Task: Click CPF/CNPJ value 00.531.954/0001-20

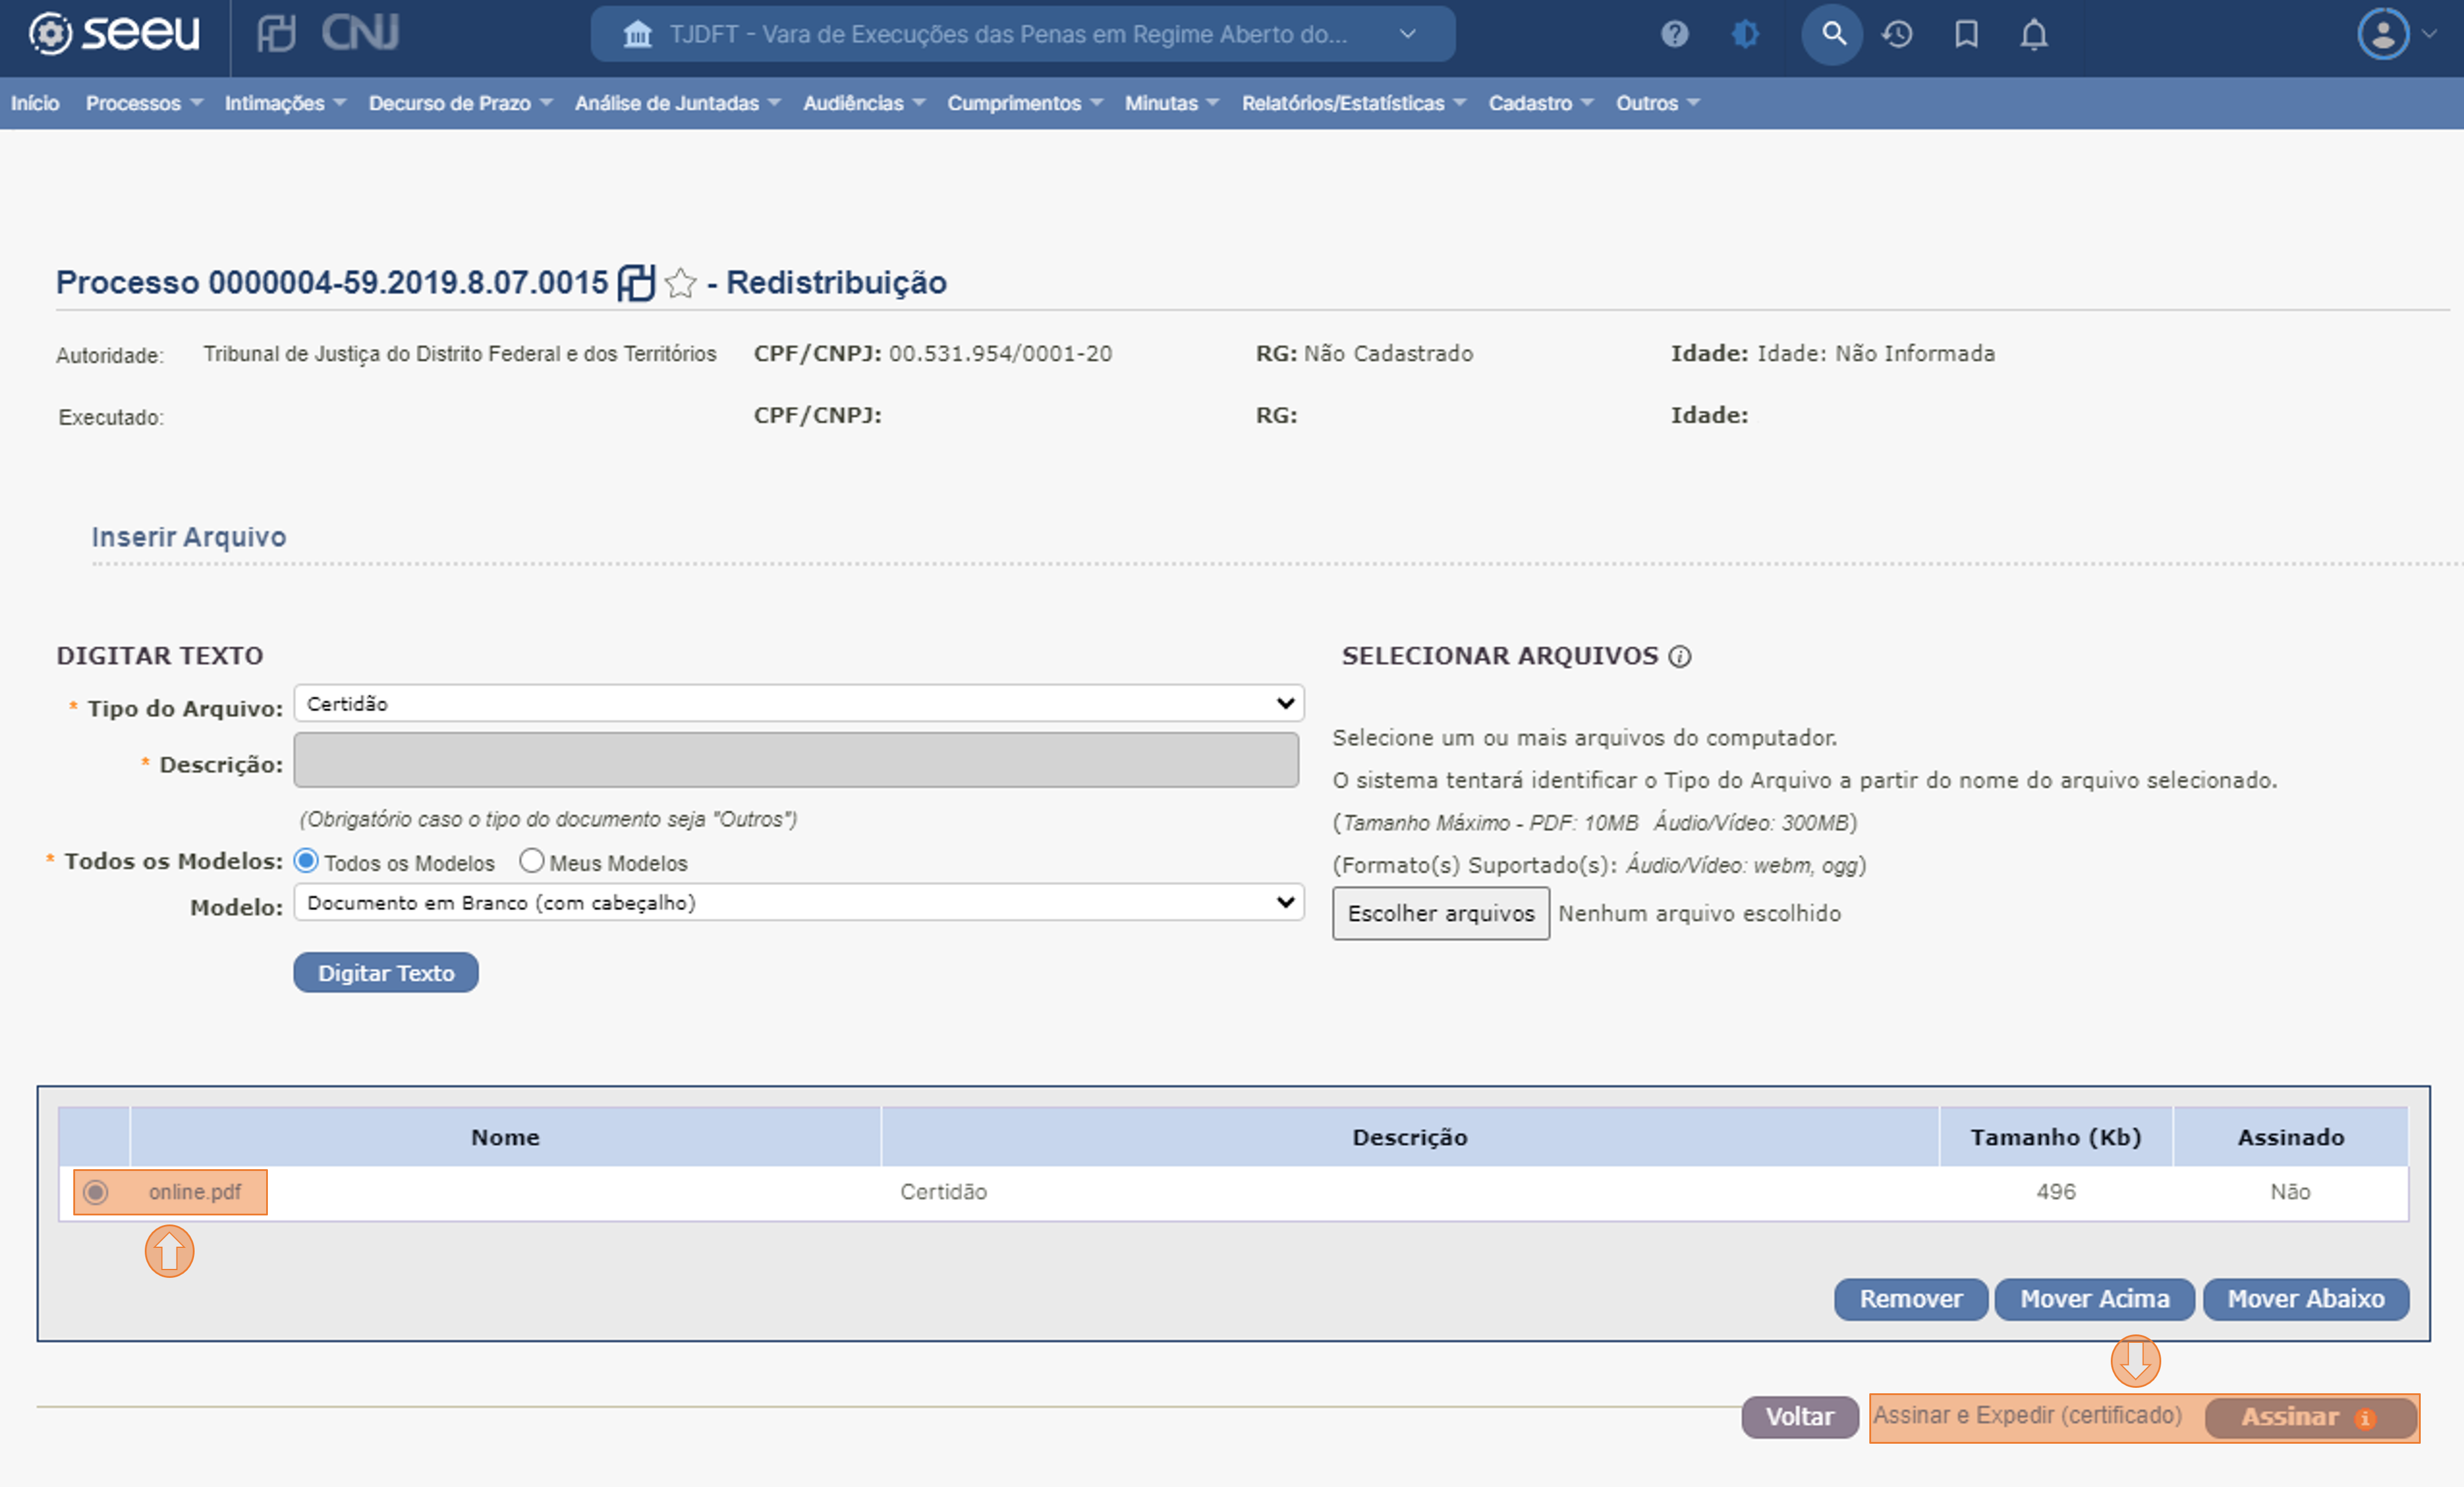Action: click(1001, 354)
